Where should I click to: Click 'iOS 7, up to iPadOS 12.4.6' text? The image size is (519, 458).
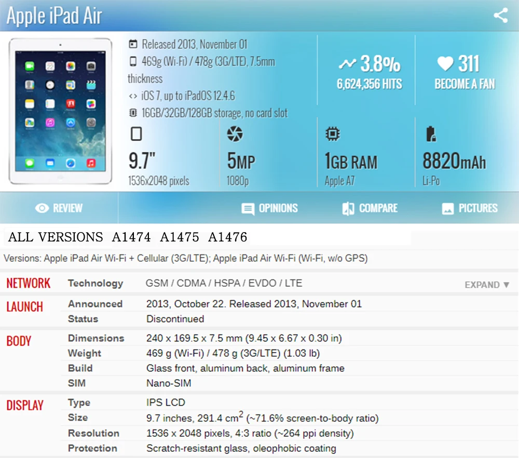[x=188, y=96]
